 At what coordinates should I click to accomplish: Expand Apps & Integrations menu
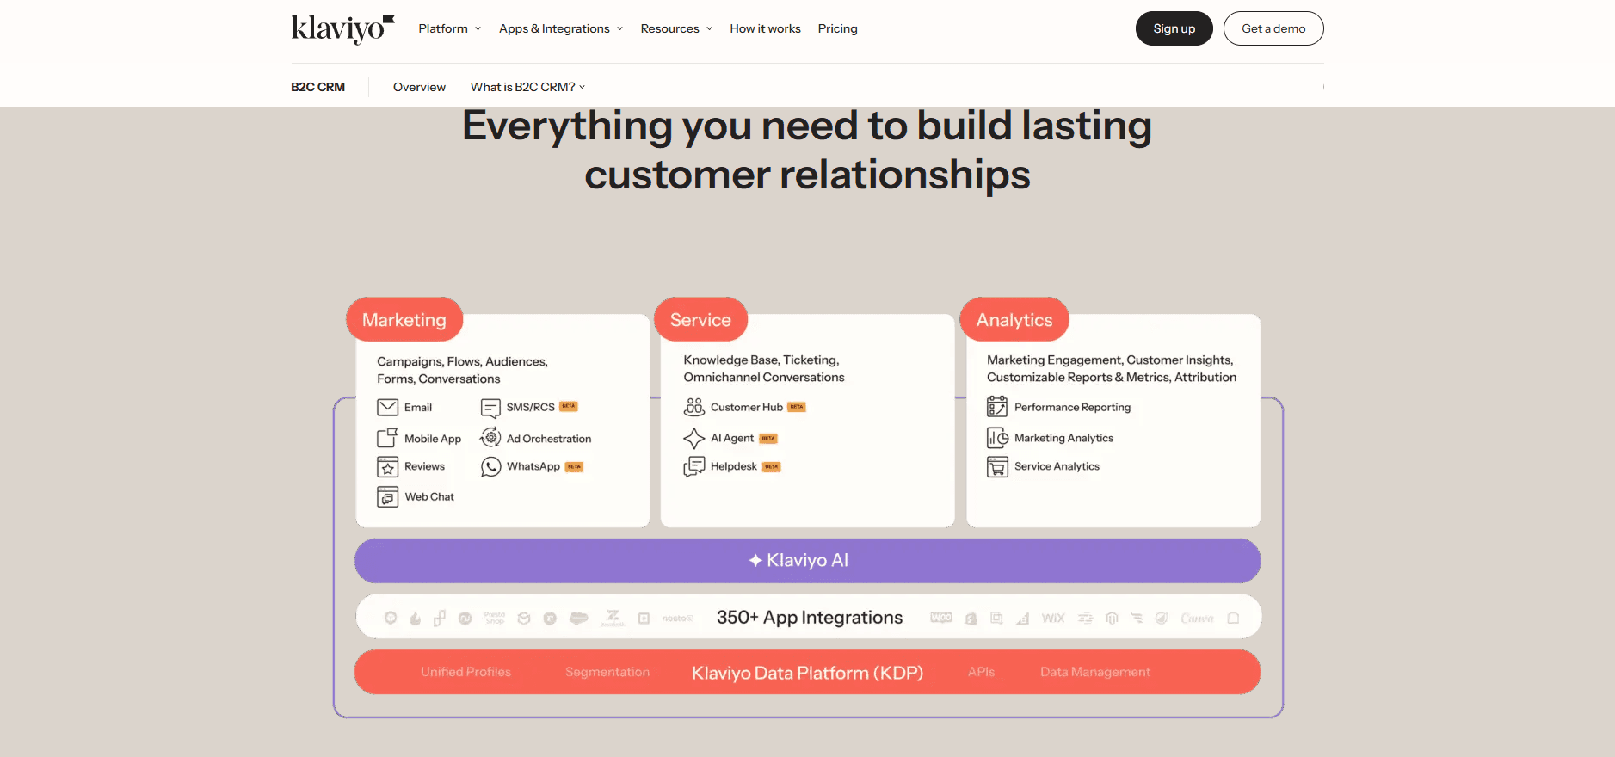(561, 28)
